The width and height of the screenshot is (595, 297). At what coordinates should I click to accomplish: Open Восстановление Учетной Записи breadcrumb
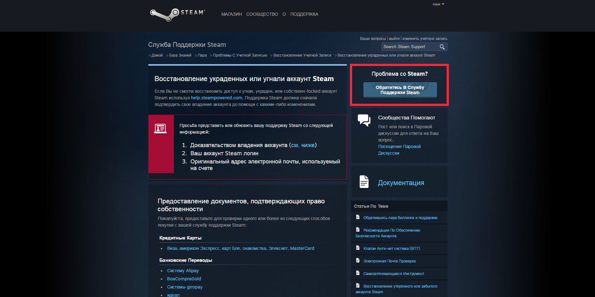pyautogui.click(x=302, y=55)
